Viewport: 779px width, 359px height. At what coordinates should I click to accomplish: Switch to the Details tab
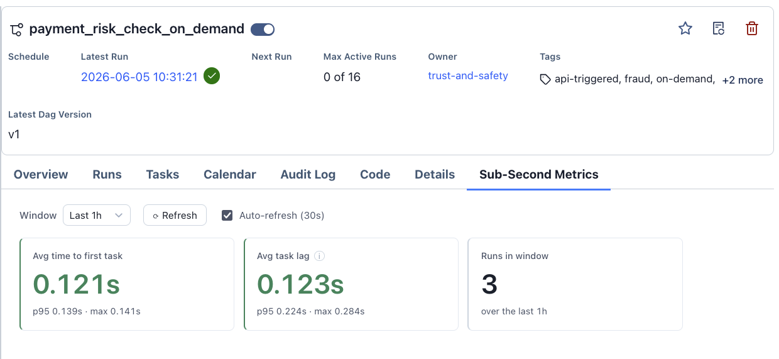coord(435,174)
